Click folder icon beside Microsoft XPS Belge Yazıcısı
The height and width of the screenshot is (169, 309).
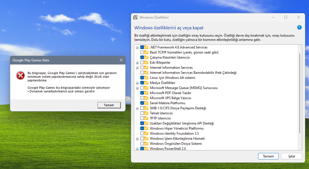pyautogui.click(x=146, y=98)
